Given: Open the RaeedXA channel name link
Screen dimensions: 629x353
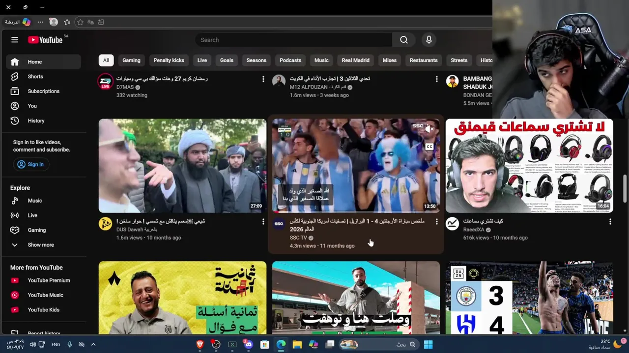Looking at the screenshot, I should [474, 229].
